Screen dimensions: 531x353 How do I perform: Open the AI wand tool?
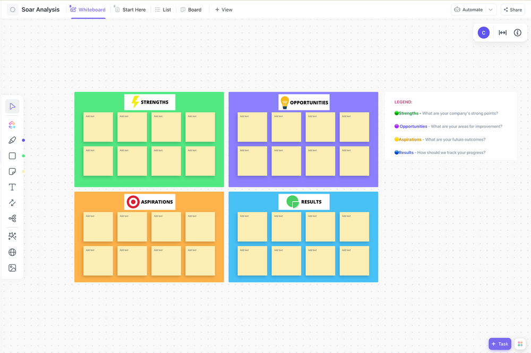click(x=12, y=236)
